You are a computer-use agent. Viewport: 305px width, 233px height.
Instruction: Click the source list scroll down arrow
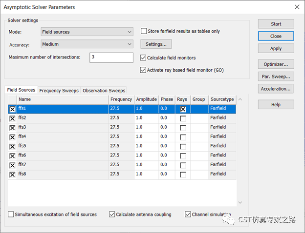click(240, 202)
